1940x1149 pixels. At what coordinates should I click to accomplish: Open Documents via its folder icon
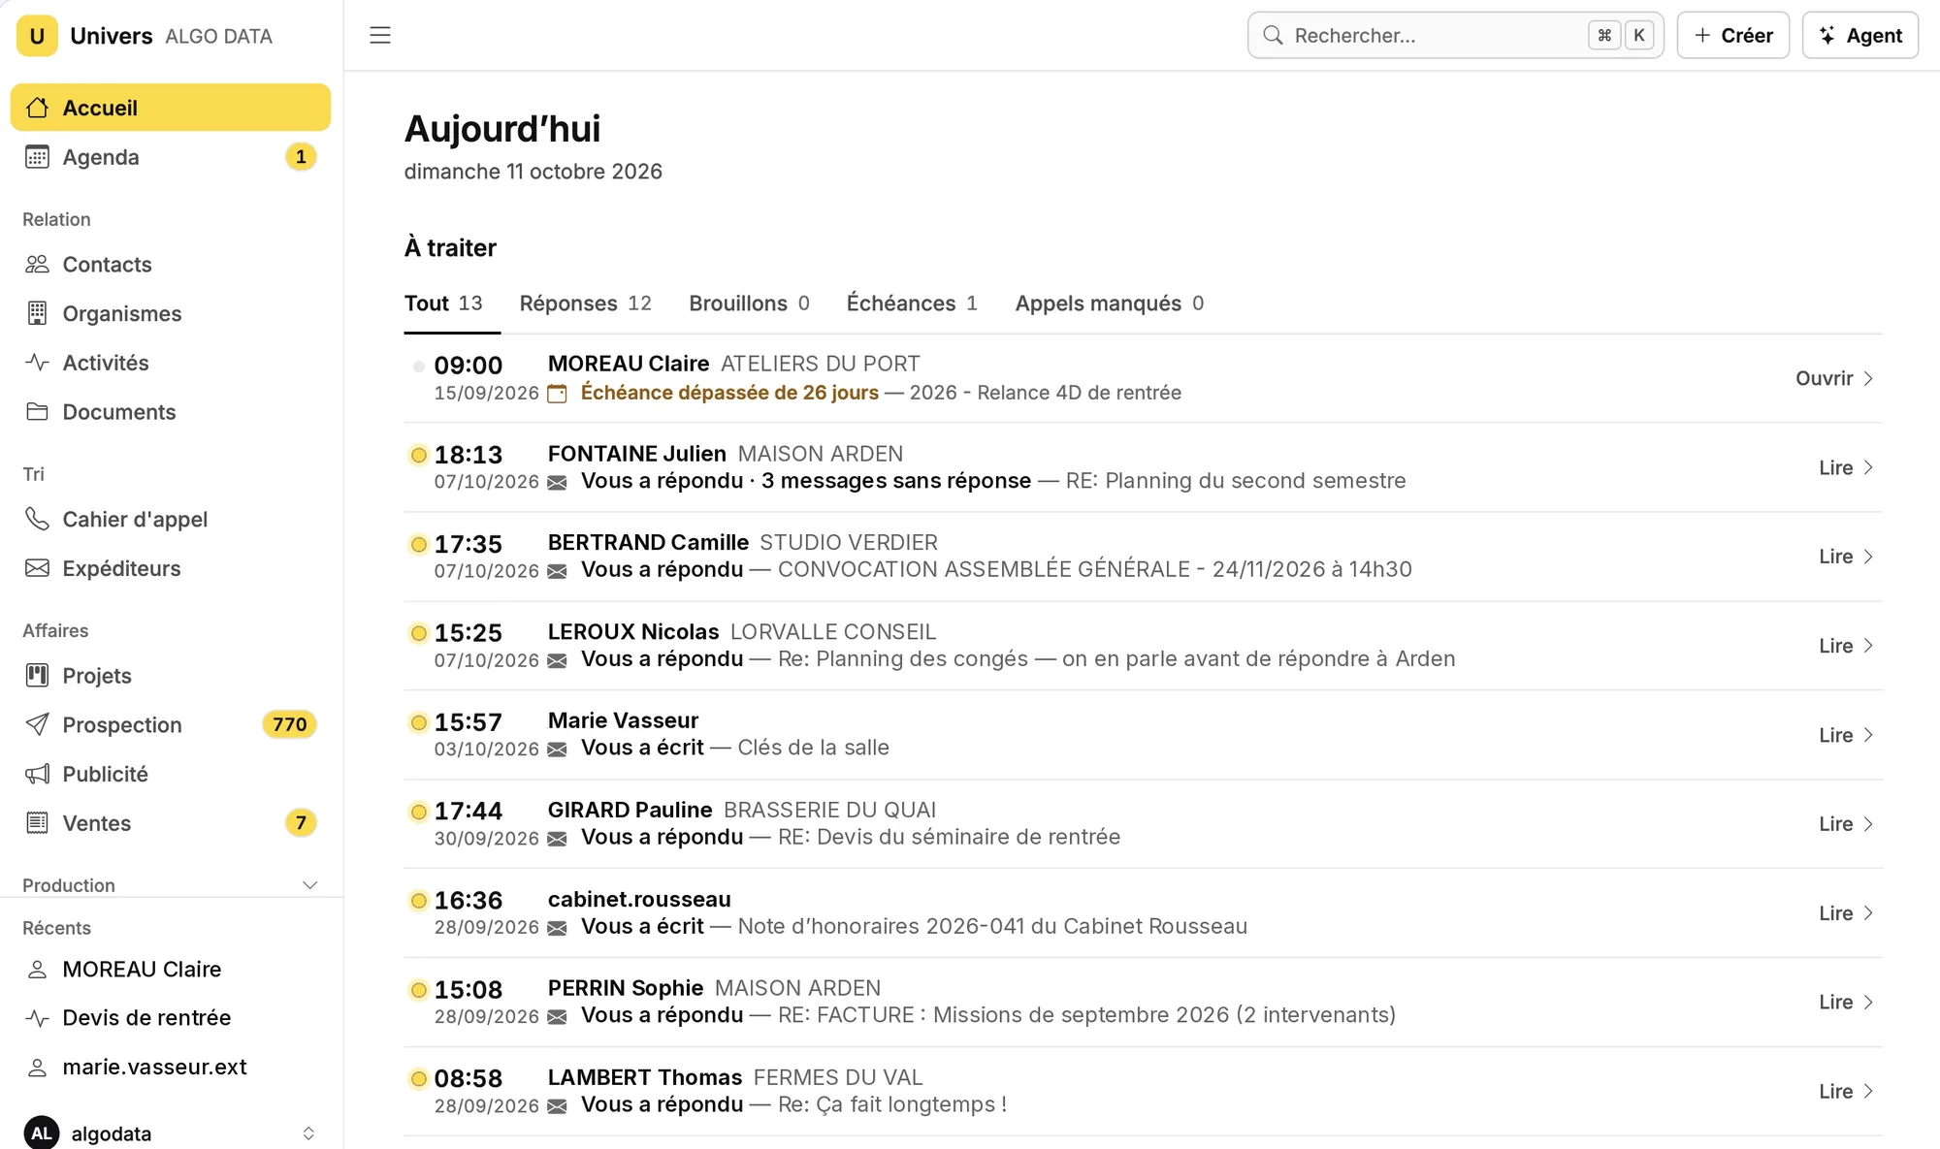(x=38, y=412)
